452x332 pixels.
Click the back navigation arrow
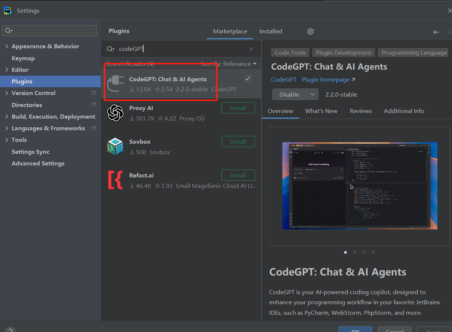coord(436,32)
